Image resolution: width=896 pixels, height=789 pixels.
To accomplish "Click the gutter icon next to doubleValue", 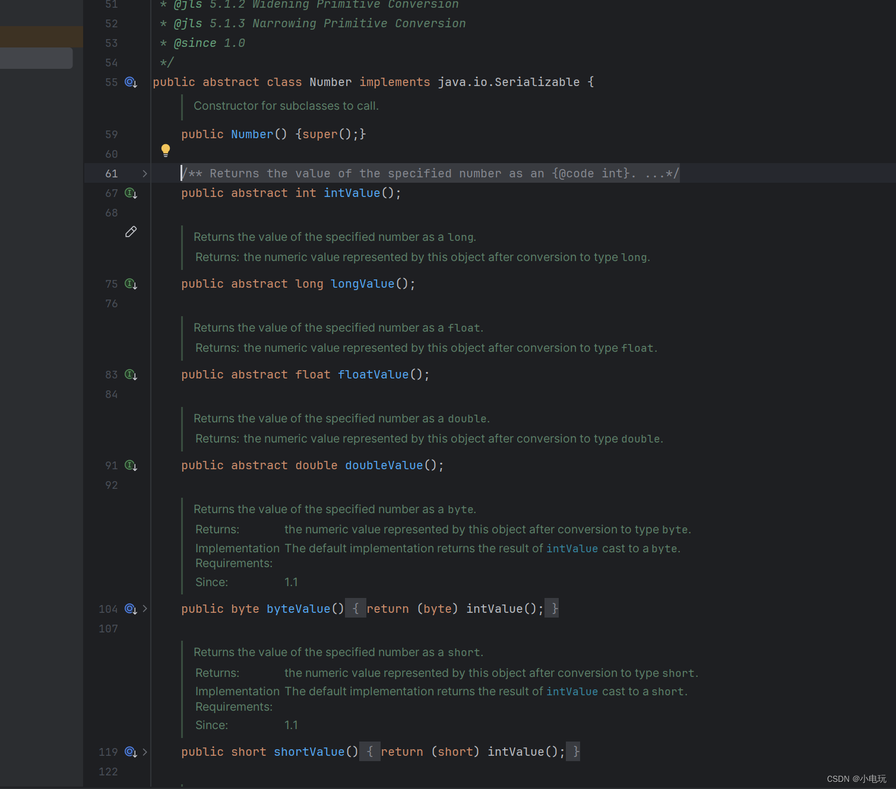I will tap(131, 466).
